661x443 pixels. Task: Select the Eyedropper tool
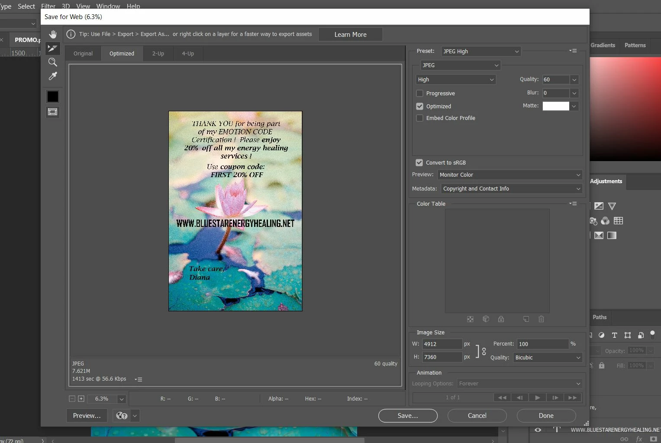pyautogui.click(x=53, y=76)
